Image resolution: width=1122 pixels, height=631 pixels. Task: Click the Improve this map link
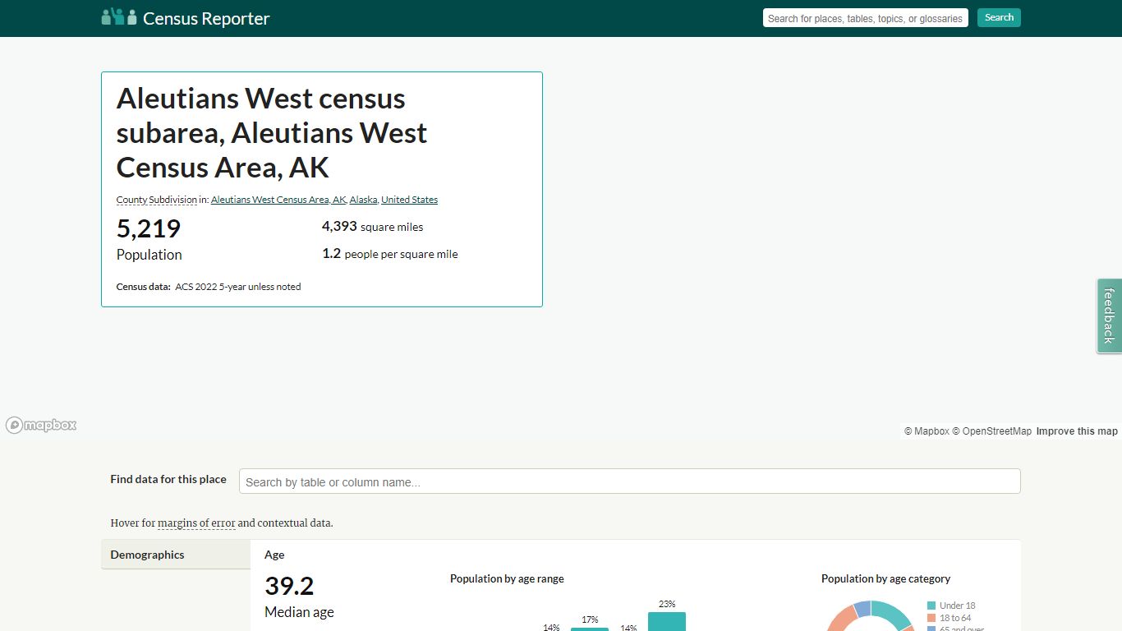[1077, 431]
